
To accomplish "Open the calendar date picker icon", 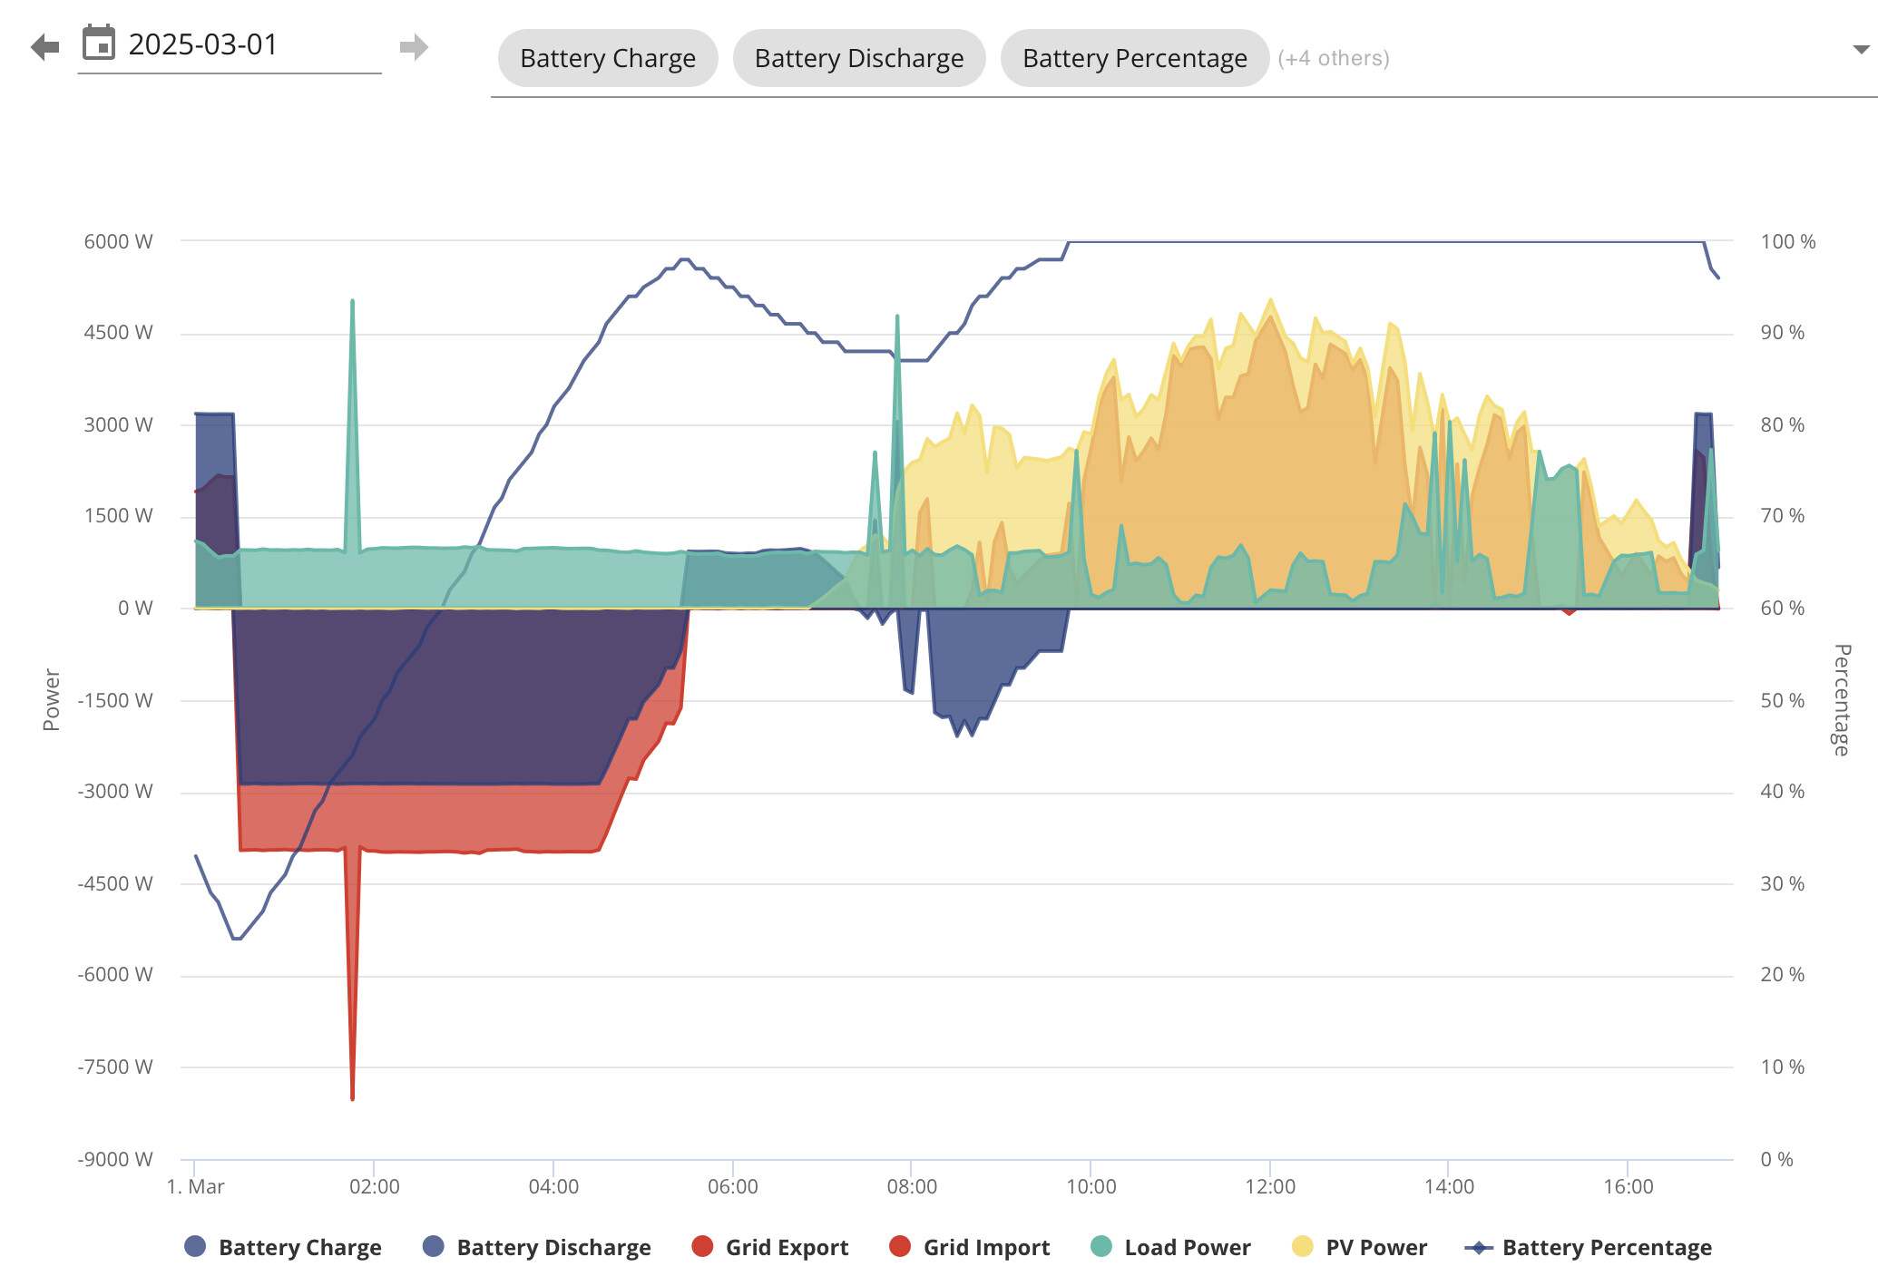I will (x=99, y=43).
